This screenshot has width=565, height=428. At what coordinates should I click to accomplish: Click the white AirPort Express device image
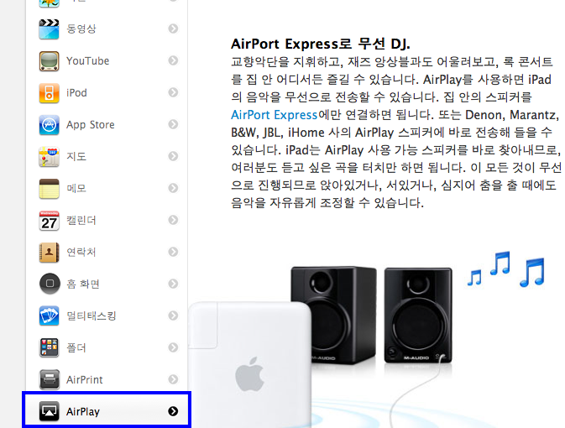click(x=250, y=364)
